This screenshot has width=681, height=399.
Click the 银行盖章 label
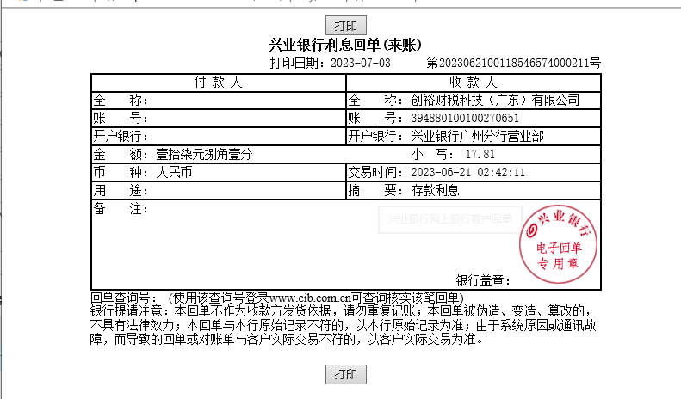(483, 281)
